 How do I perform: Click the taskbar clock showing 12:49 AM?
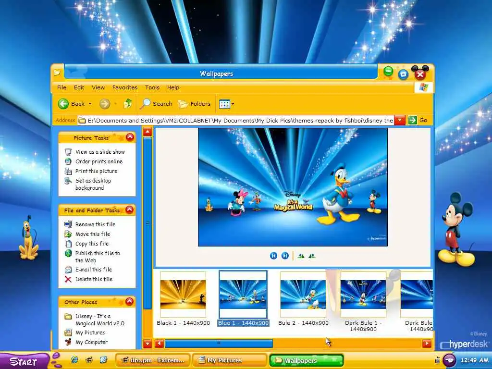click(x=474, y=360)
